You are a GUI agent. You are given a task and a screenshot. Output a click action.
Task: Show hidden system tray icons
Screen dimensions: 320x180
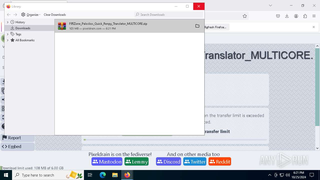coord(269,175)
